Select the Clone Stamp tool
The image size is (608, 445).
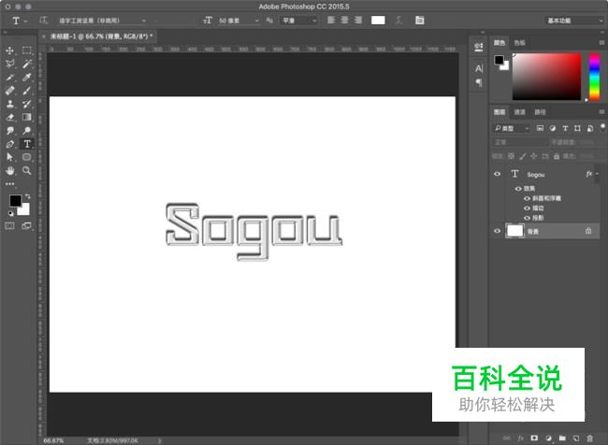point(10,104)
